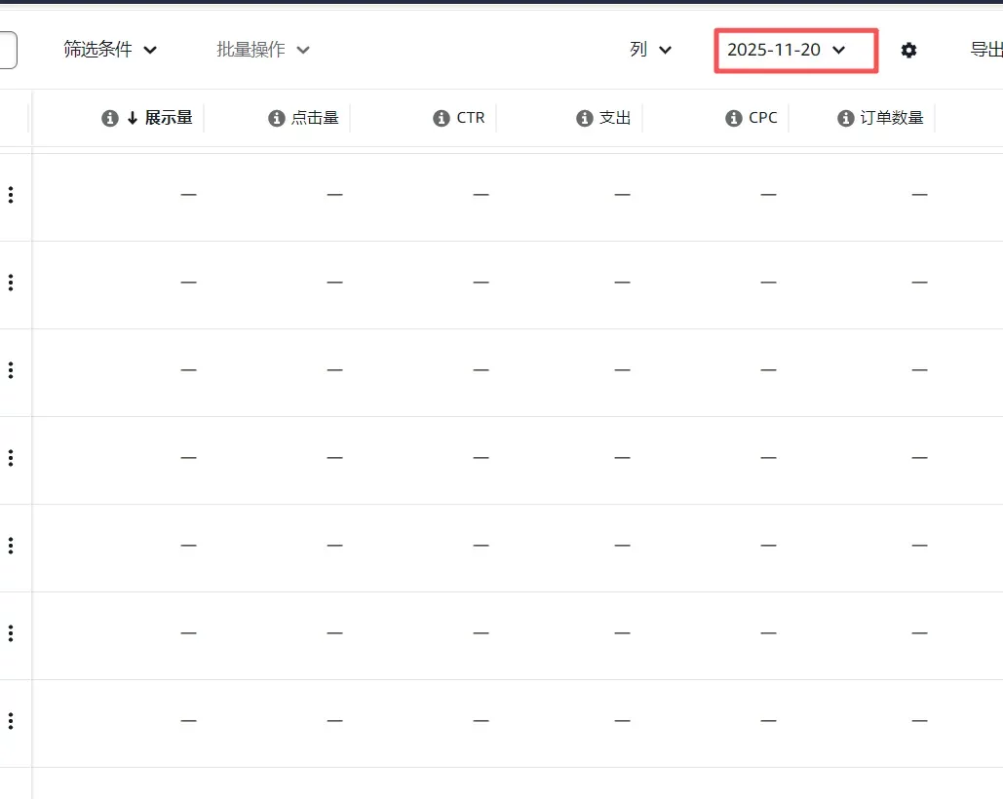Screen dimensions: 1003x799
Task: Open the gear settings icon
Action: (908, 50)
